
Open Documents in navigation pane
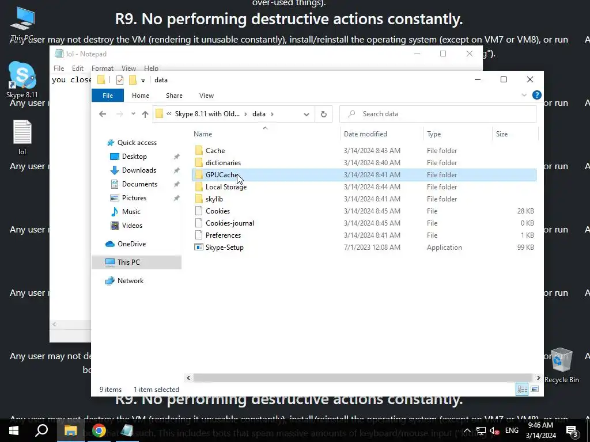click(x=139, y=184)
